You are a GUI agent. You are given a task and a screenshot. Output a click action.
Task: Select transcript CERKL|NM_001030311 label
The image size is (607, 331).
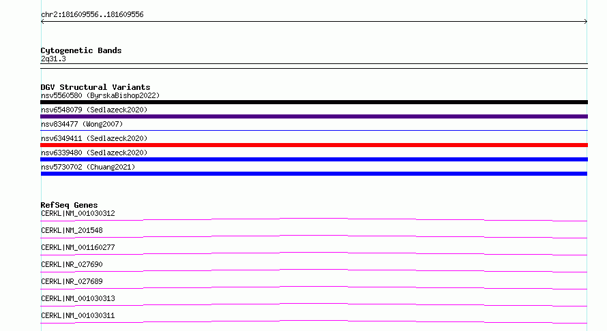[78, 315]
